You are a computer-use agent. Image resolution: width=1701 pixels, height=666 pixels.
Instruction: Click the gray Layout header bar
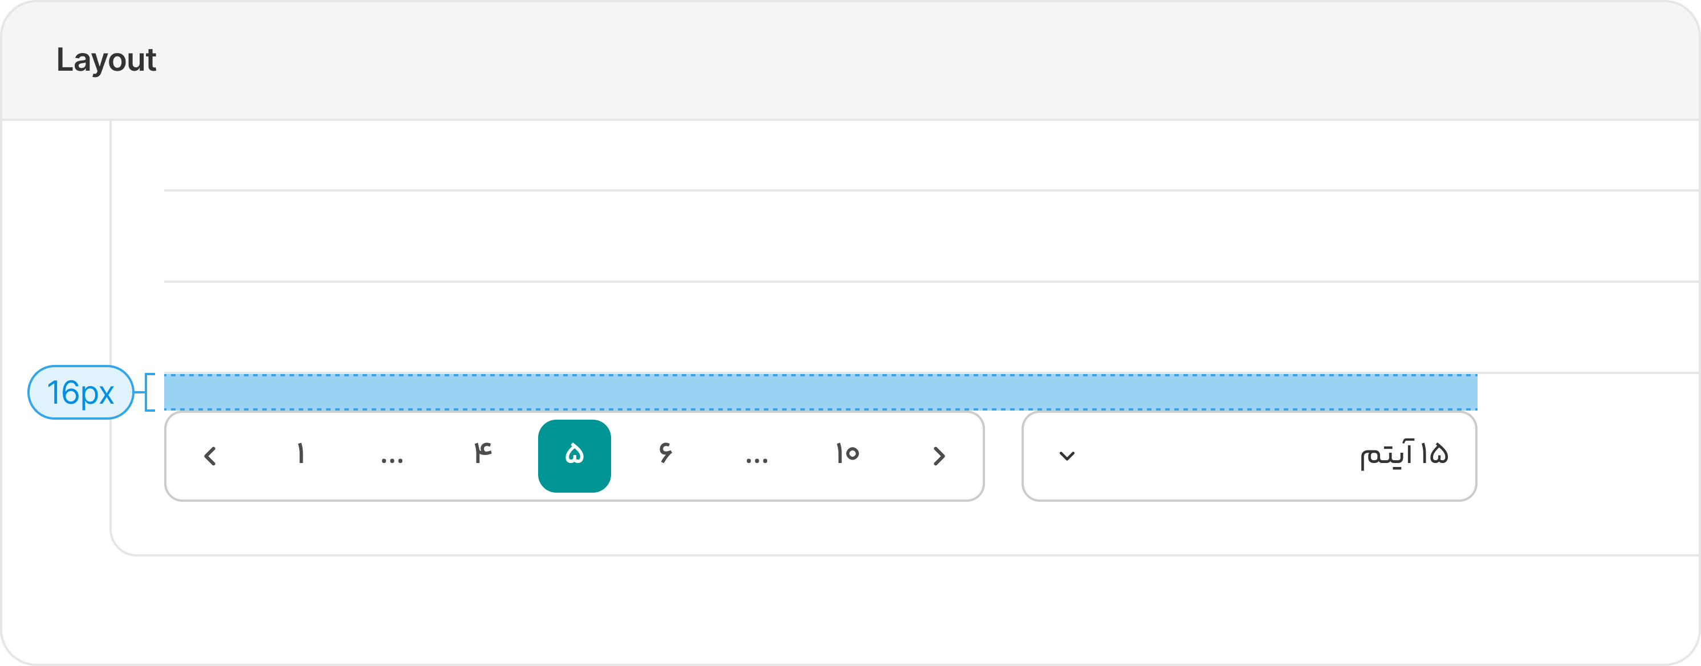(850, 60)
